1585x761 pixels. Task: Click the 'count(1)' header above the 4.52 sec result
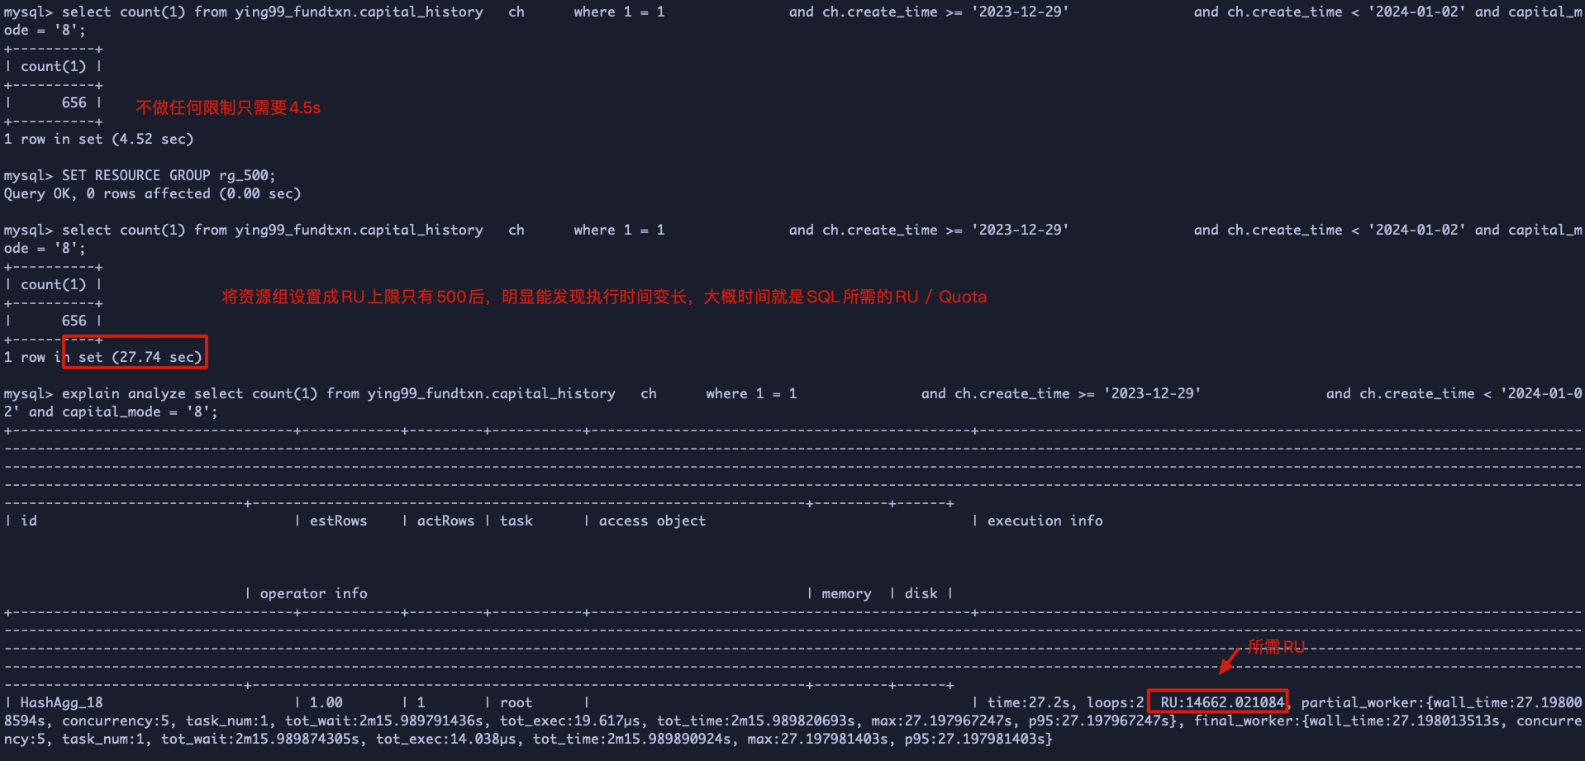(54, 66)
